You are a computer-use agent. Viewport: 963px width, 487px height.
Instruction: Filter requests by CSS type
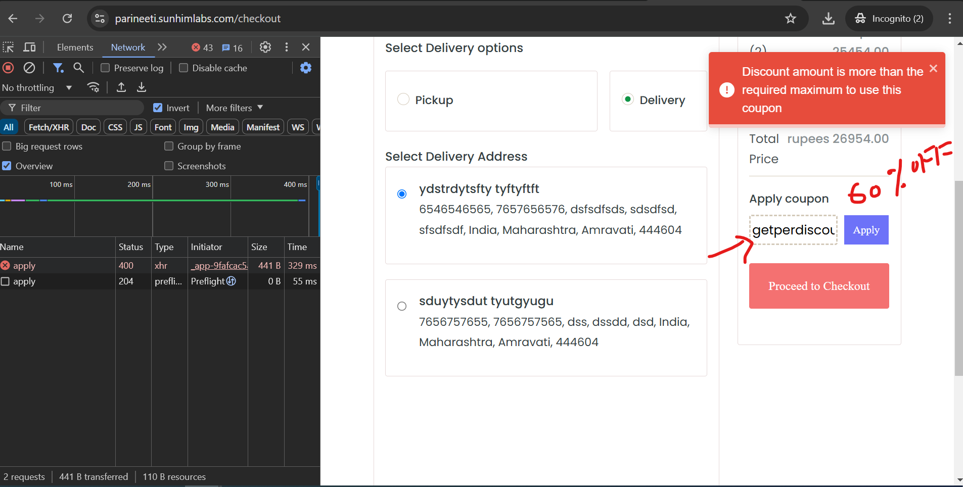[115, 127]
